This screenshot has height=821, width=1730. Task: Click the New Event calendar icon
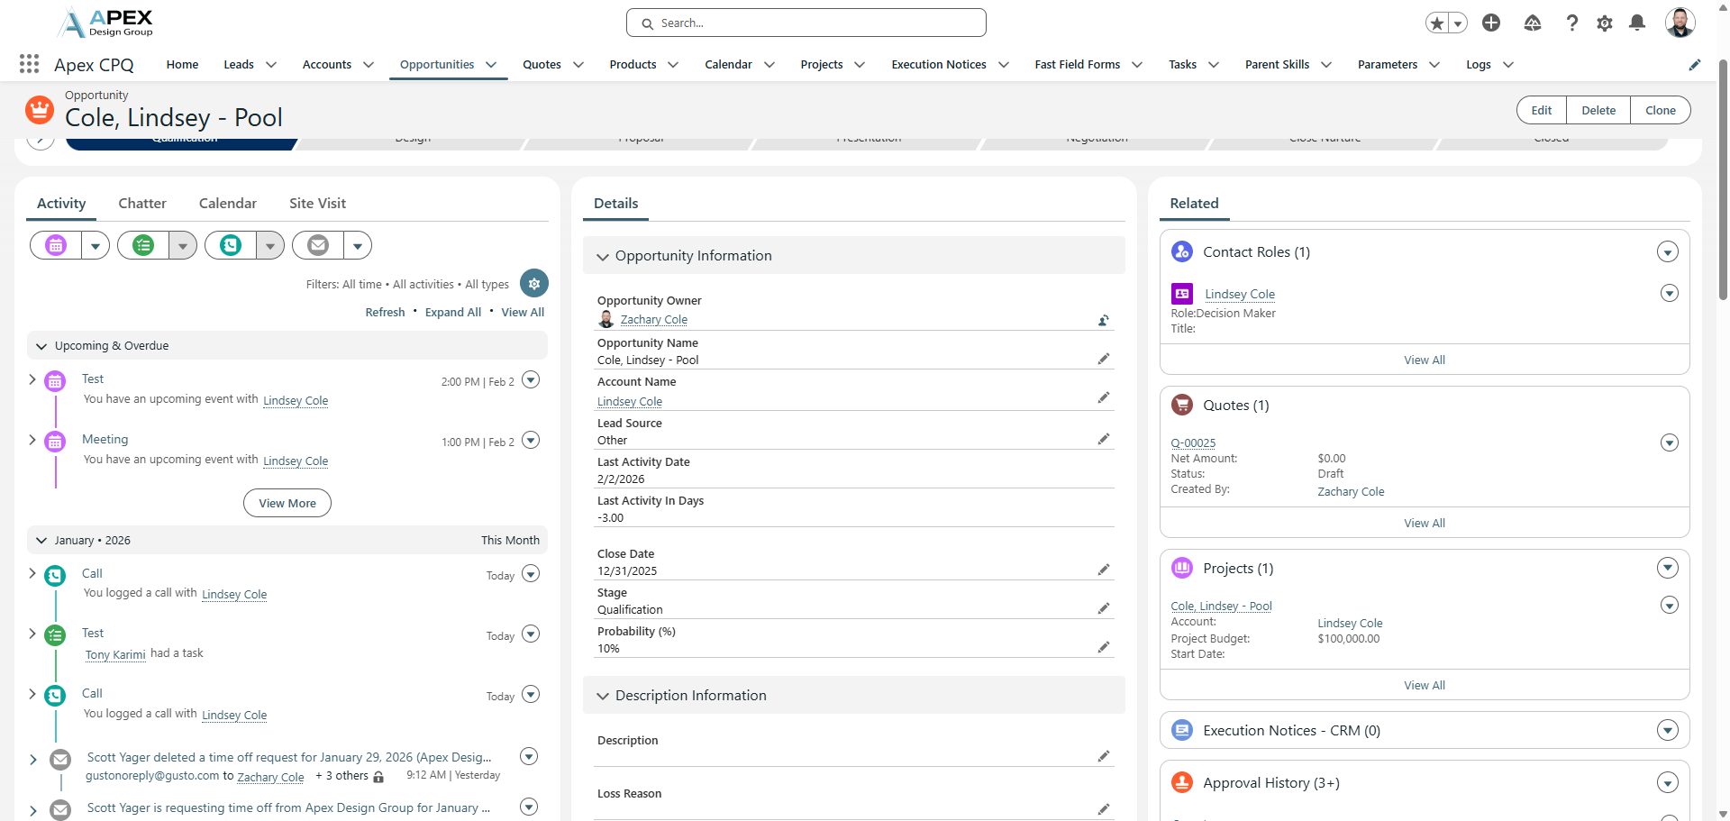56,245
